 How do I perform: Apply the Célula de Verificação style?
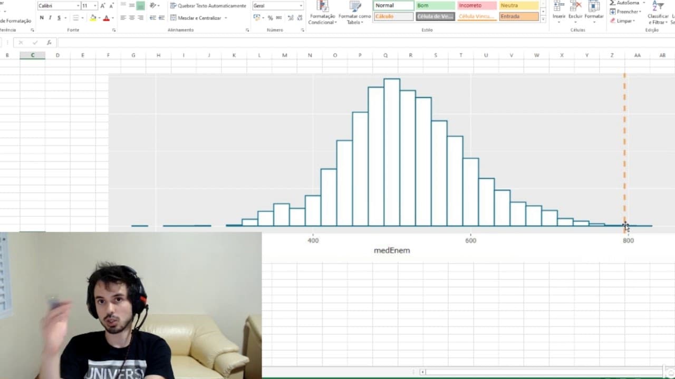tap(435, 16)
